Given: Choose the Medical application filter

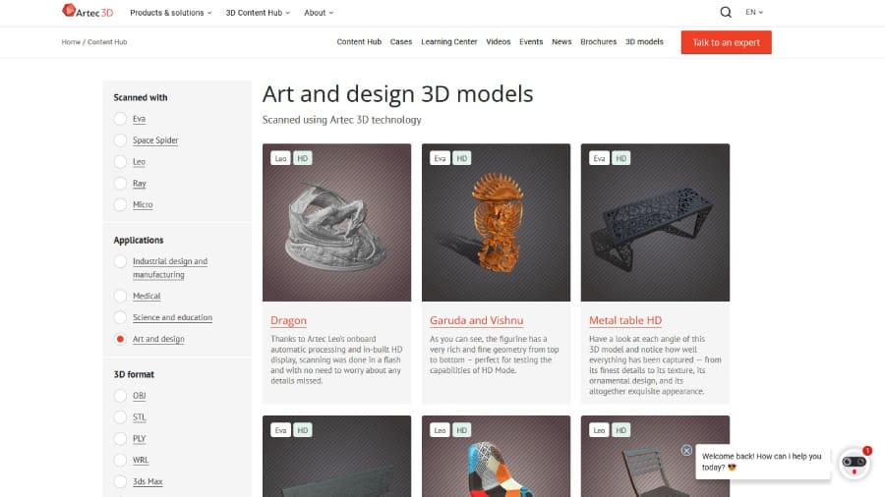Looking at the screenshot, I should pos(120,296).
